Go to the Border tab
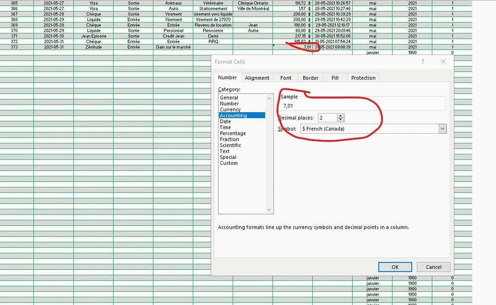The image size is (496, 305). click(x=310, y=78)
